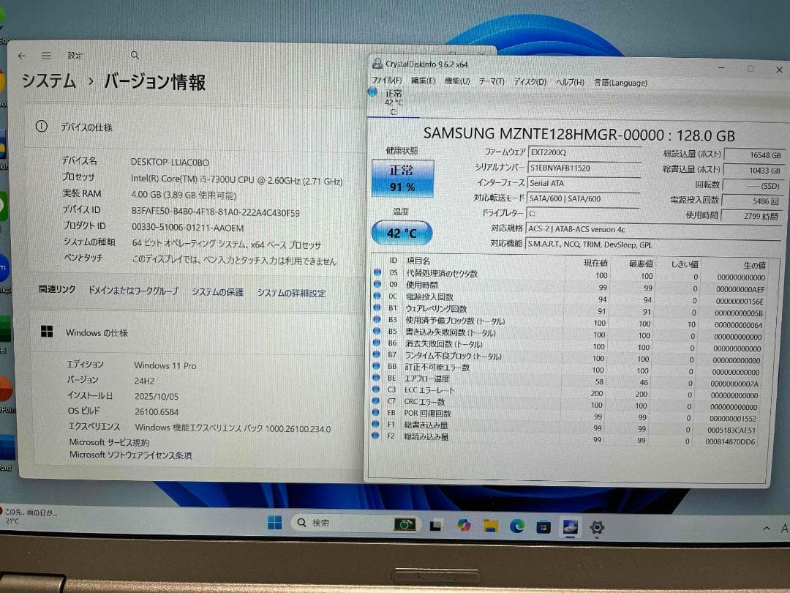Open the Settings hamburger navigation menu
The height and width of the screenshot is (593, 790).
pos(46,56)
